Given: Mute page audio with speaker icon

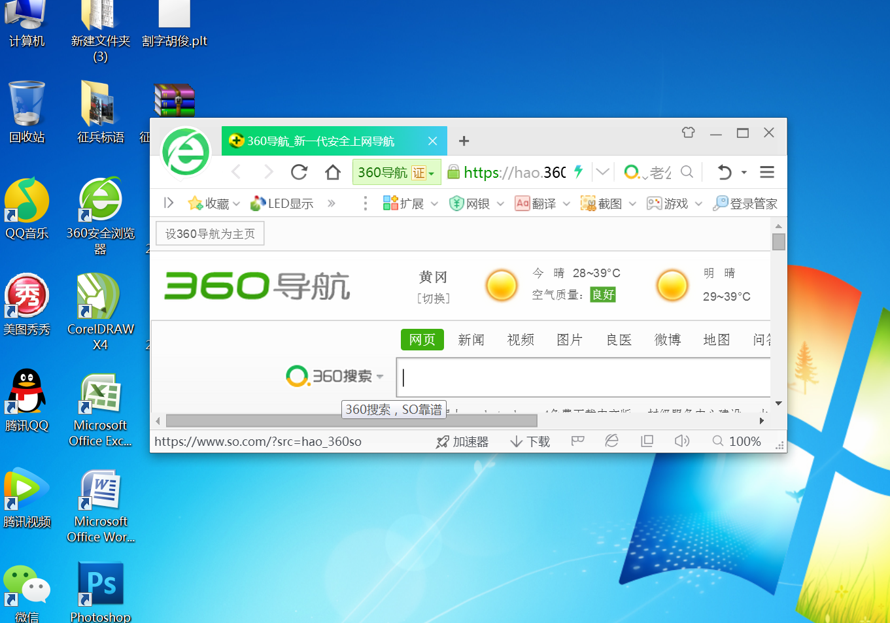Looking at the screenshot, I should click(x=682, y=441).
